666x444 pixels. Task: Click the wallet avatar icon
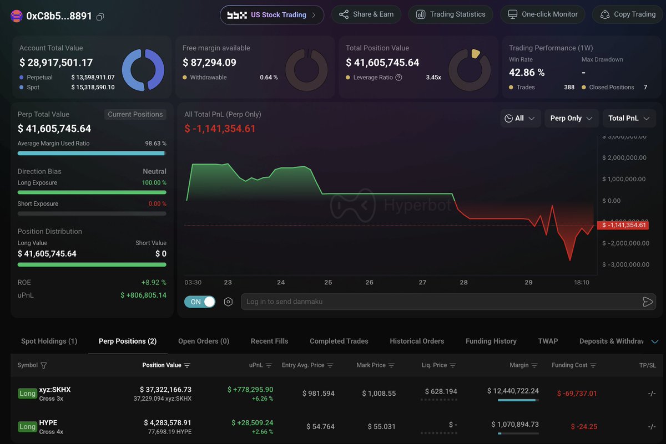pos(17,16)
